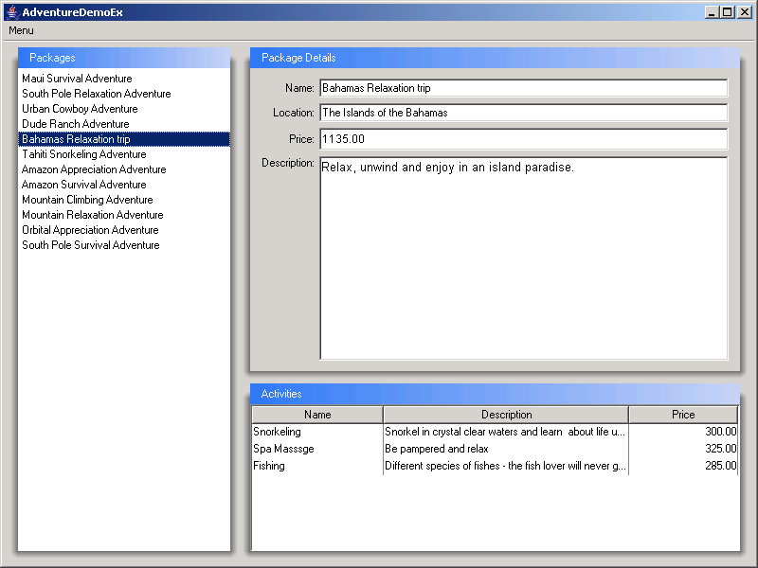This screenshot has width=758, height=568.
Task: Select Mountain Relaxation Adventure package
Action: pyautogui.click(x=124, y=215)
